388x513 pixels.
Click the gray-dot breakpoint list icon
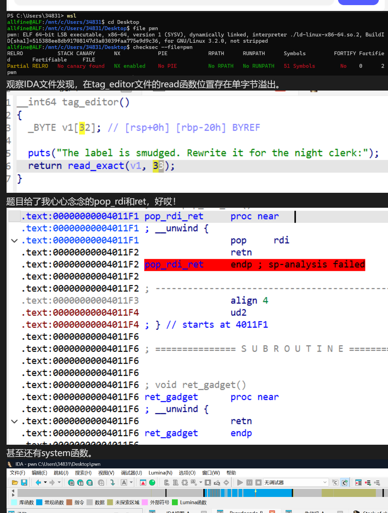tap(377, 483)
